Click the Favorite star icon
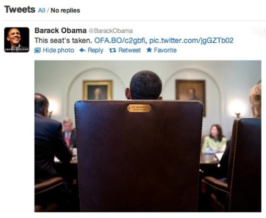This screenshot has width=266, height=218. point(149,50)
